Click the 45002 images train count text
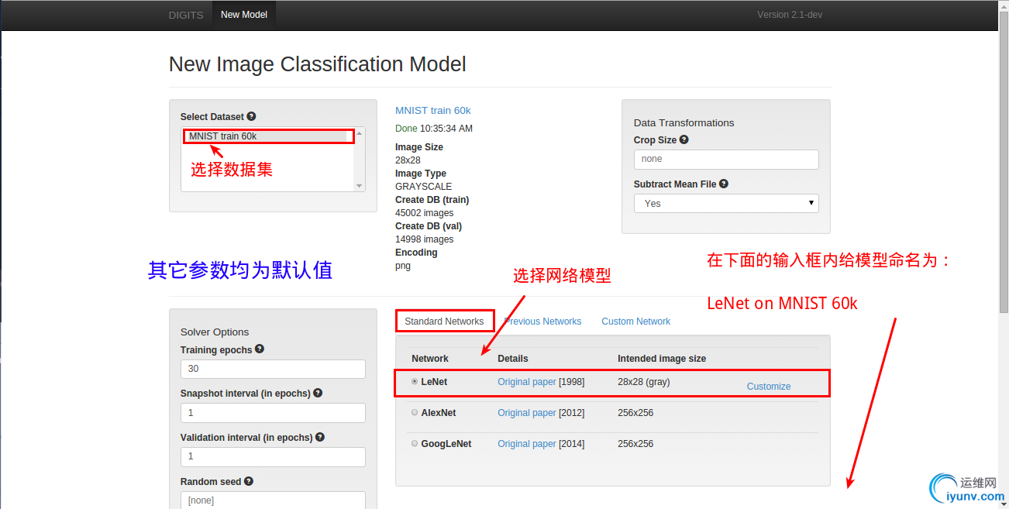The image size is (1009, 509). [x=425, y=213]
